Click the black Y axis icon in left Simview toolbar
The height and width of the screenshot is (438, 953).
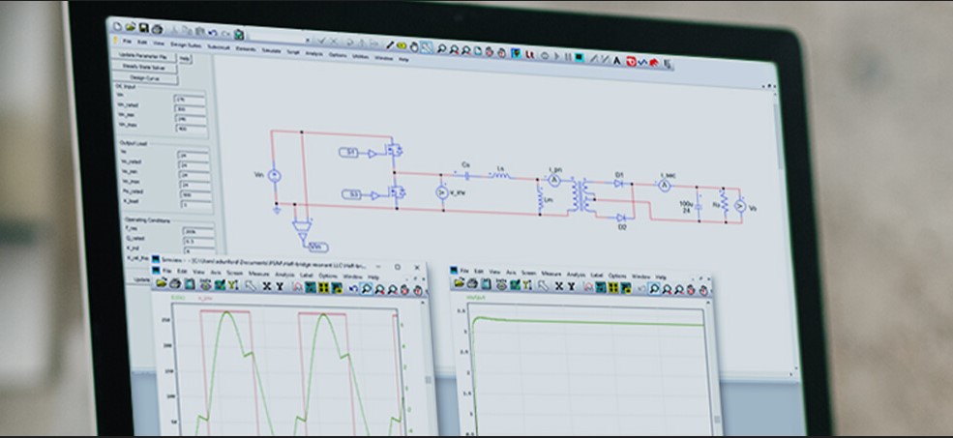[x=280, y=286]
